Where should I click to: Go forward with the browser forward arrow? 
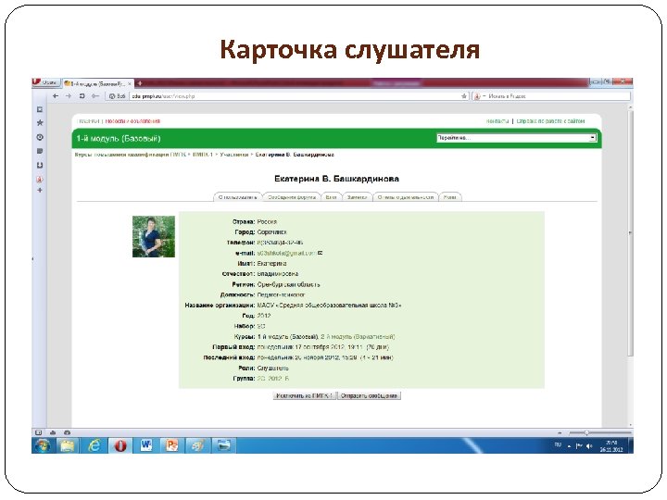(x=68, y=96)
